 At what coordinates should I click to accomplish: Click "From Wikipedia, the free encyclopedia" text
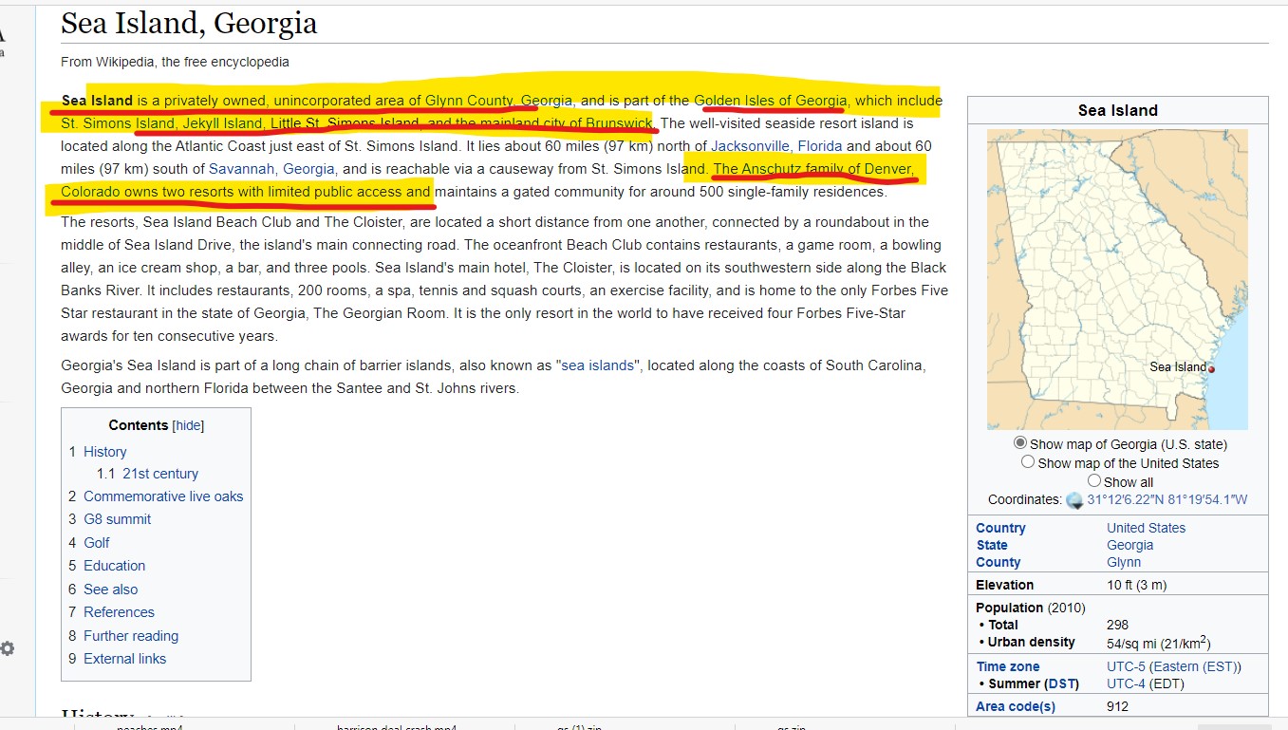click(x=175, y=62)
